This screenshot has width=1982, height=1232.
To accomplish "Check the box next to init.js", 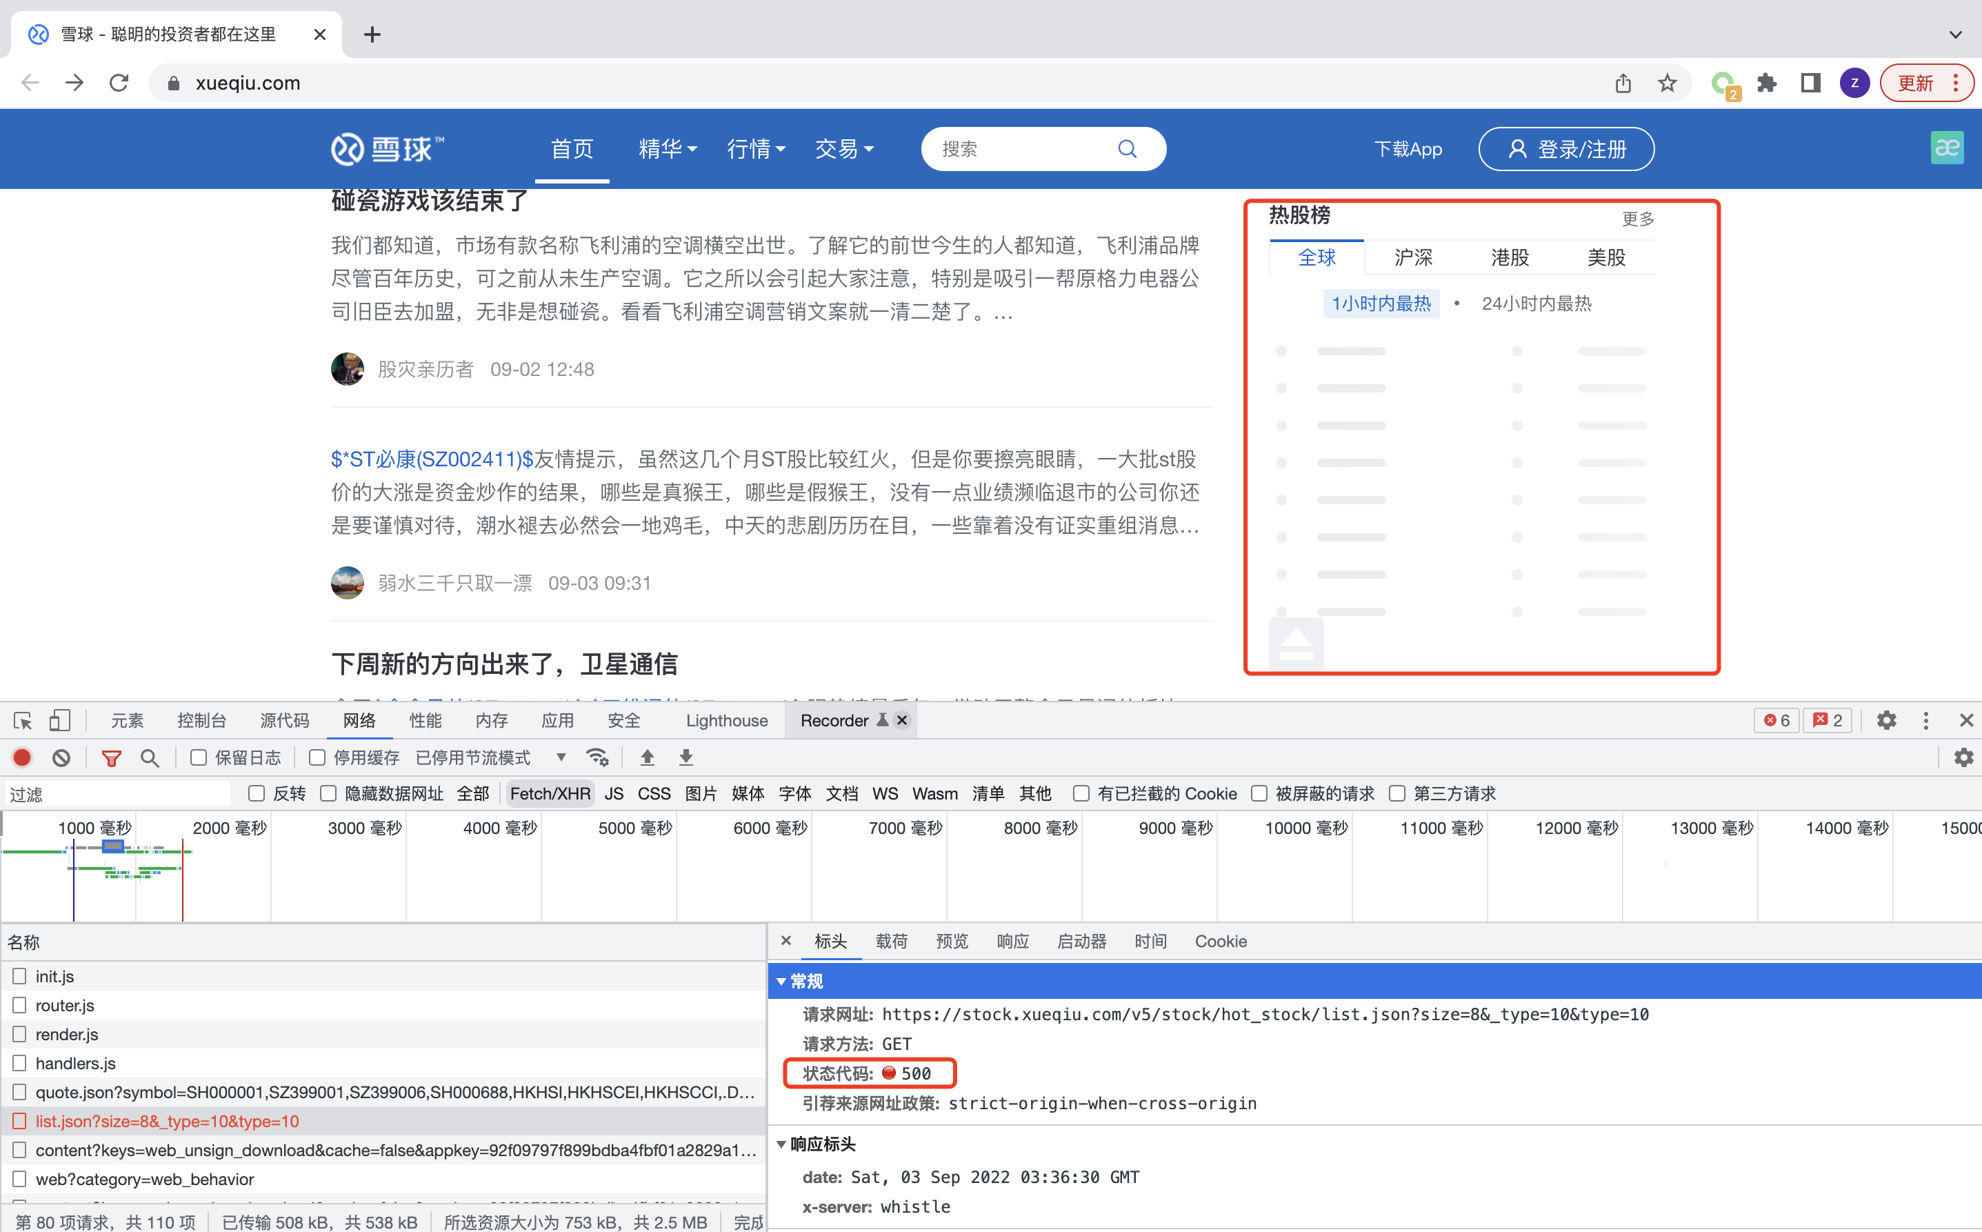I will (19, 976).
